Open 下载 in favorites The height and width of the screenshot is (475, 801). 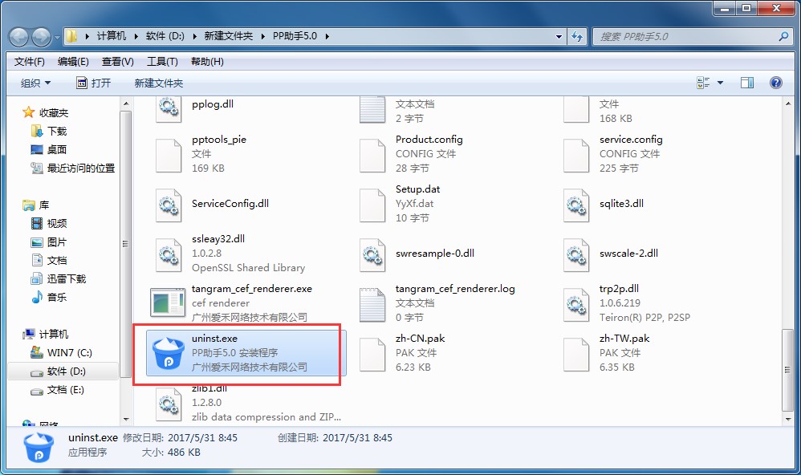click(49, 132)
